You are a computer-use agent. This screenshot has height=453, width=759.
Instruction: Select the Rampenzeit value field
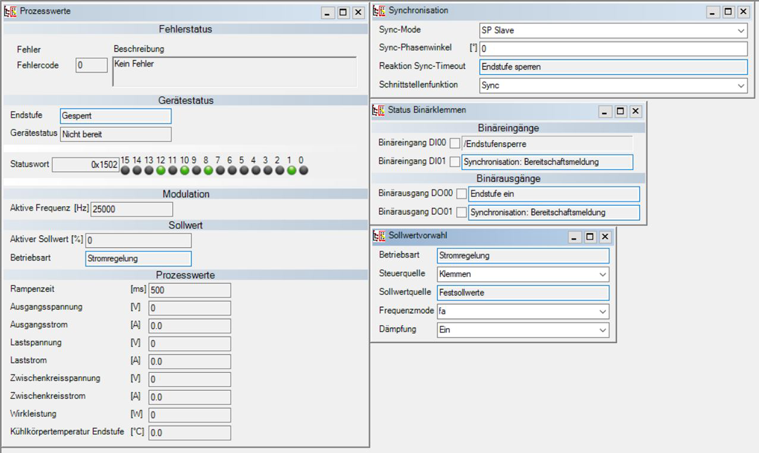189,290
